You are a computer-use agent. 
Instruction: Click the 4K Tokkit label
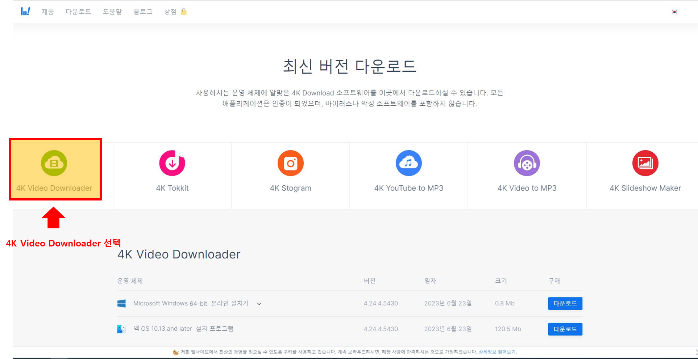172,188
